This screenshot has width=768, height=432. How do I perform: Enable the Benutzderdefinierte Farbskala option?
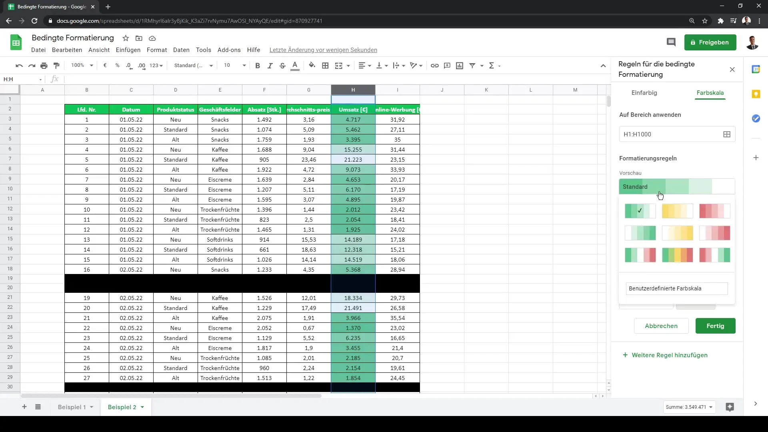pyautogui.click(x=676, y=288)
